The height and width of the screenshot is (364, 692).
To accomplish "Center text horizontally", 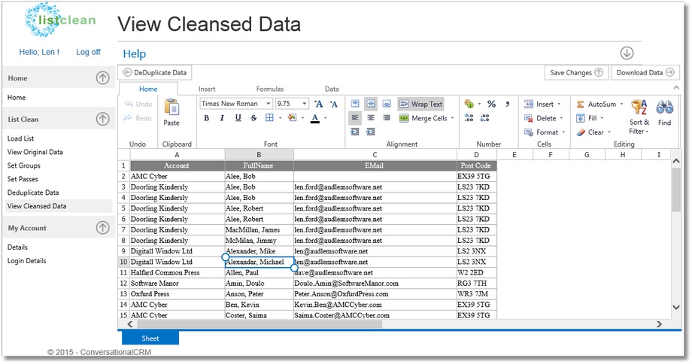I will point(371,118).
